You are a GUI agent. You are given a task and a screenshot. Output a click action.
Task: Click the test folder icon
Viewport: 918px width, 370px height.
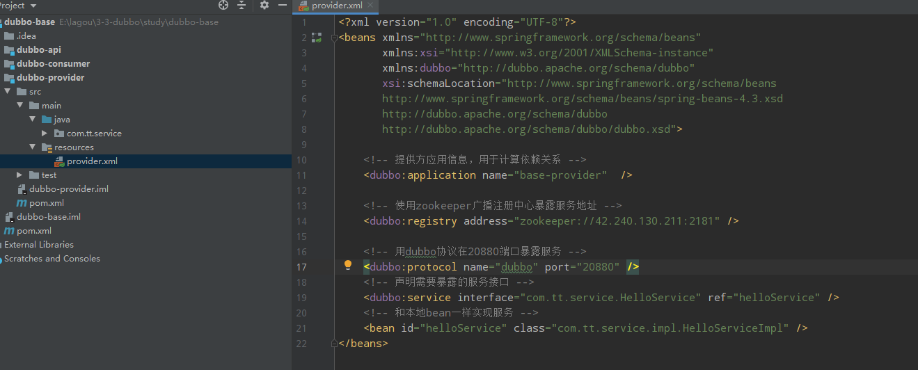tap(34, 175)
